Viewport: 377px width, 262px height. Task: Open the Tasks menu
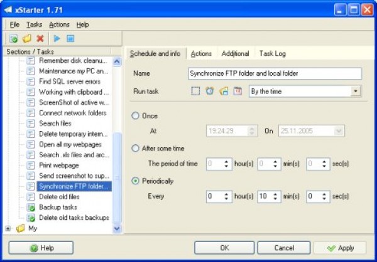point(35,24)
